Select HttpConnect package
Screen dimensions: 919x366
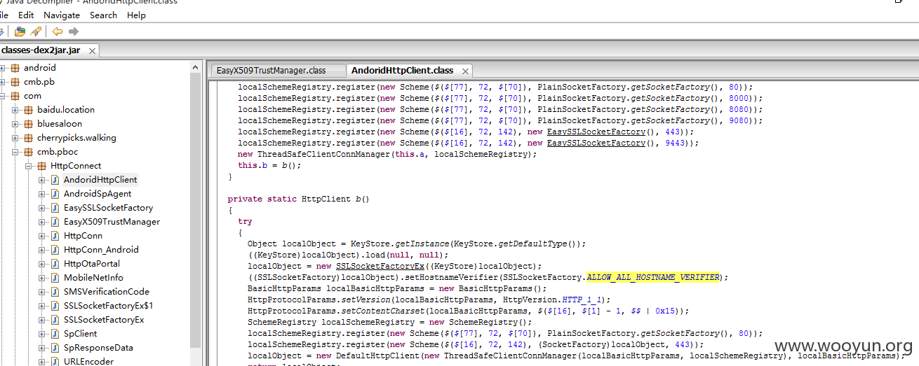76,166
